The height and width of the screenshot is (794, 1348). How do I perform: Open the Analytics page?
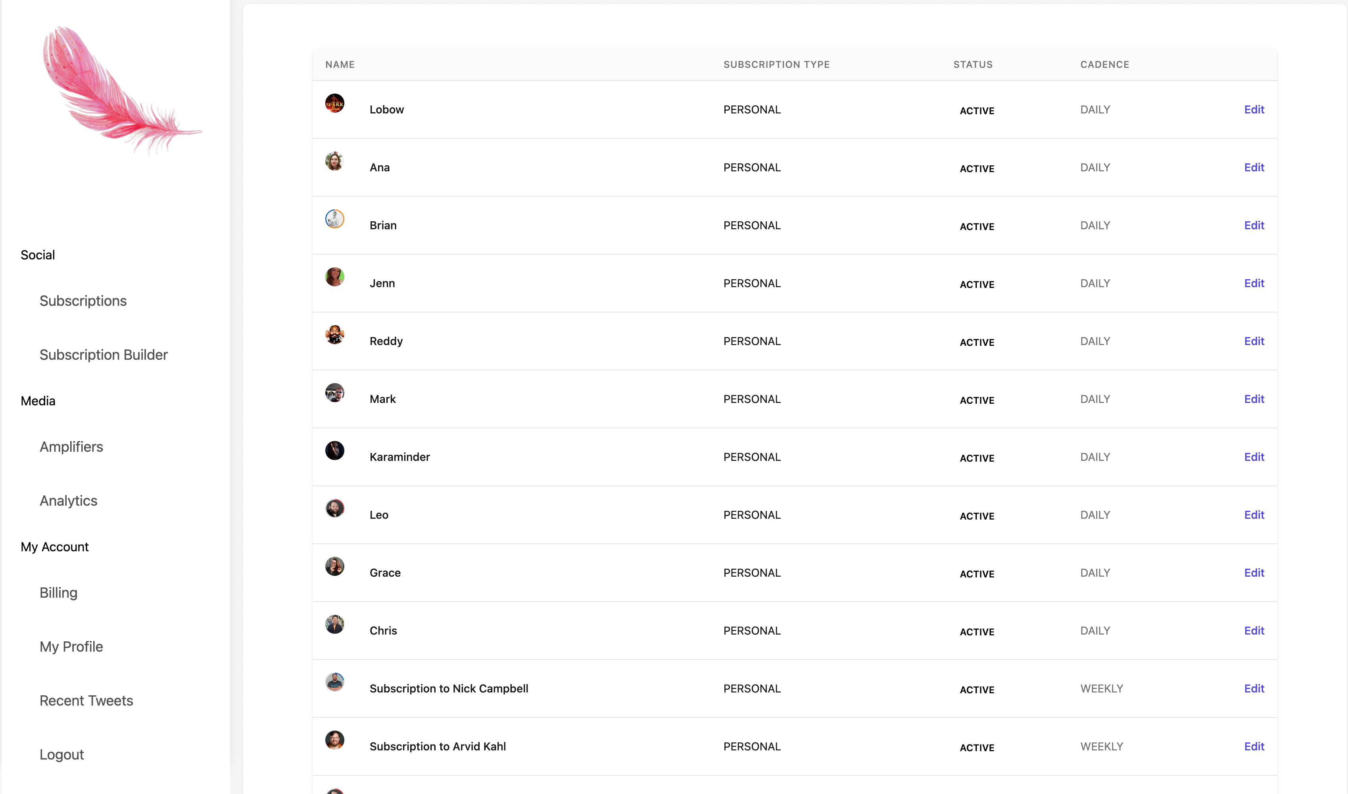69,501
